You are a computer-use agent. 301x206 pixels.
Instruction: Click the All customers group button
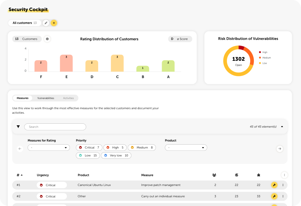click(x=24, y=23)
